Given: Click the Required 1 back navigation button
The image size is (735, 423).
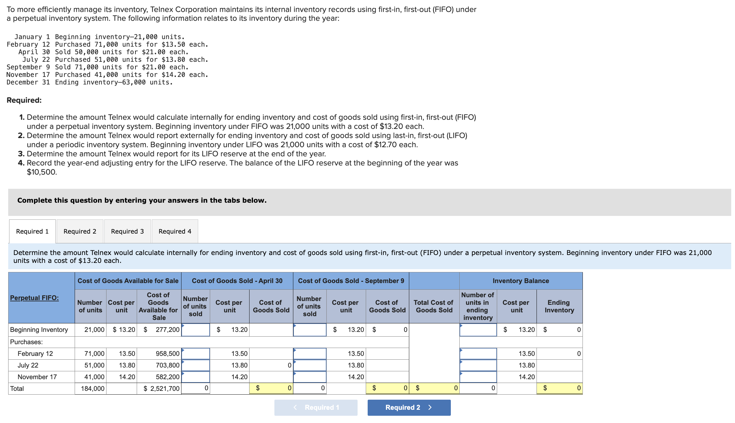Looking at the screenshot, I should [316, 407].
